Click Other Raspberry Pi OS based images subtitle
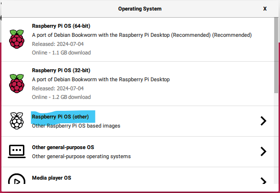Viewport: 280px width, 193px height. click(x=76, y=126)
